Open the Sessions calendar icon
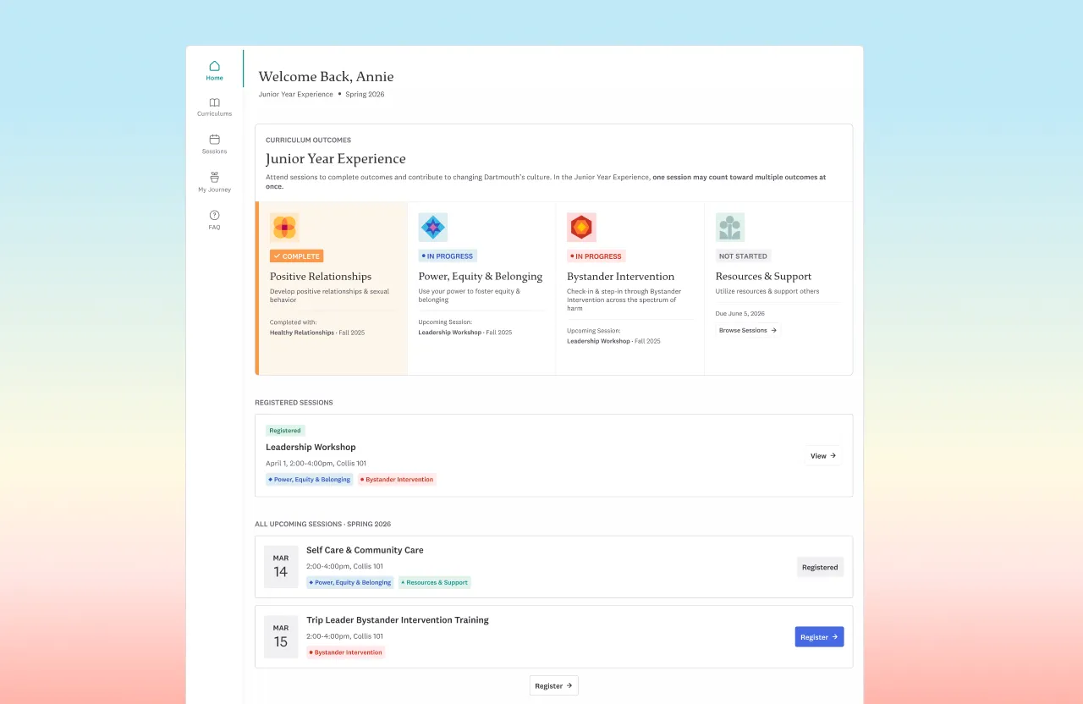This screenshot has width=1083, height=704. click(214, 140)
